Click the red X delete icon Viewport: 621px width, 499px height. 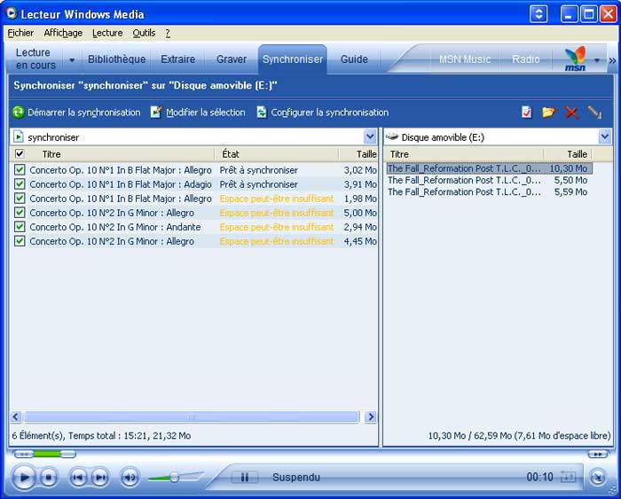pyautogui.click(x=571, y=113)
